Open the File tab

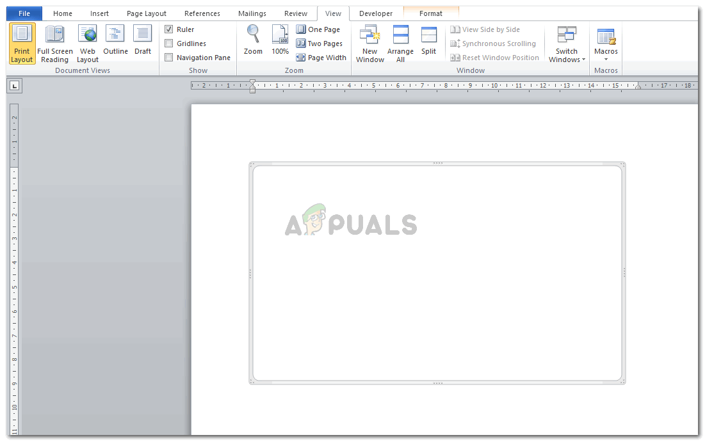pyautogui.click(x=24, y=13)
